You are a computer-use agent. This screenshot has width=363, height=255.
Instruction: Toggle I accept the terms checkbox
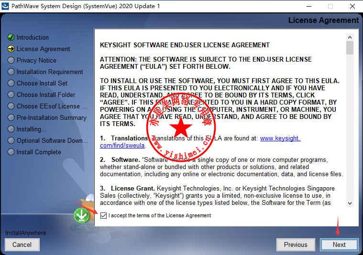click(103, 215)
